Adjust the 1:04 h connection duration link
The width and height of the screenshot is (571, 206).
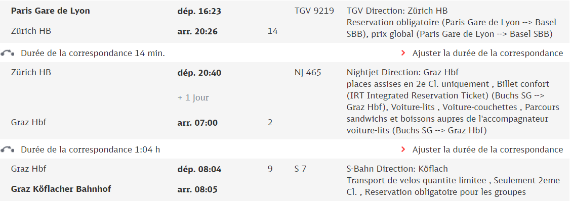click(x=487, y=149)
